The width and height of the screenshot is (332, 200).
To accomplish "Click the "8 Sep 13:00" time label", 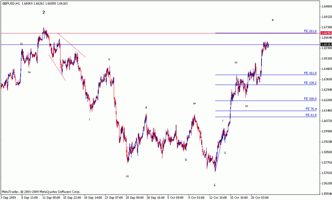I will 29,198.
